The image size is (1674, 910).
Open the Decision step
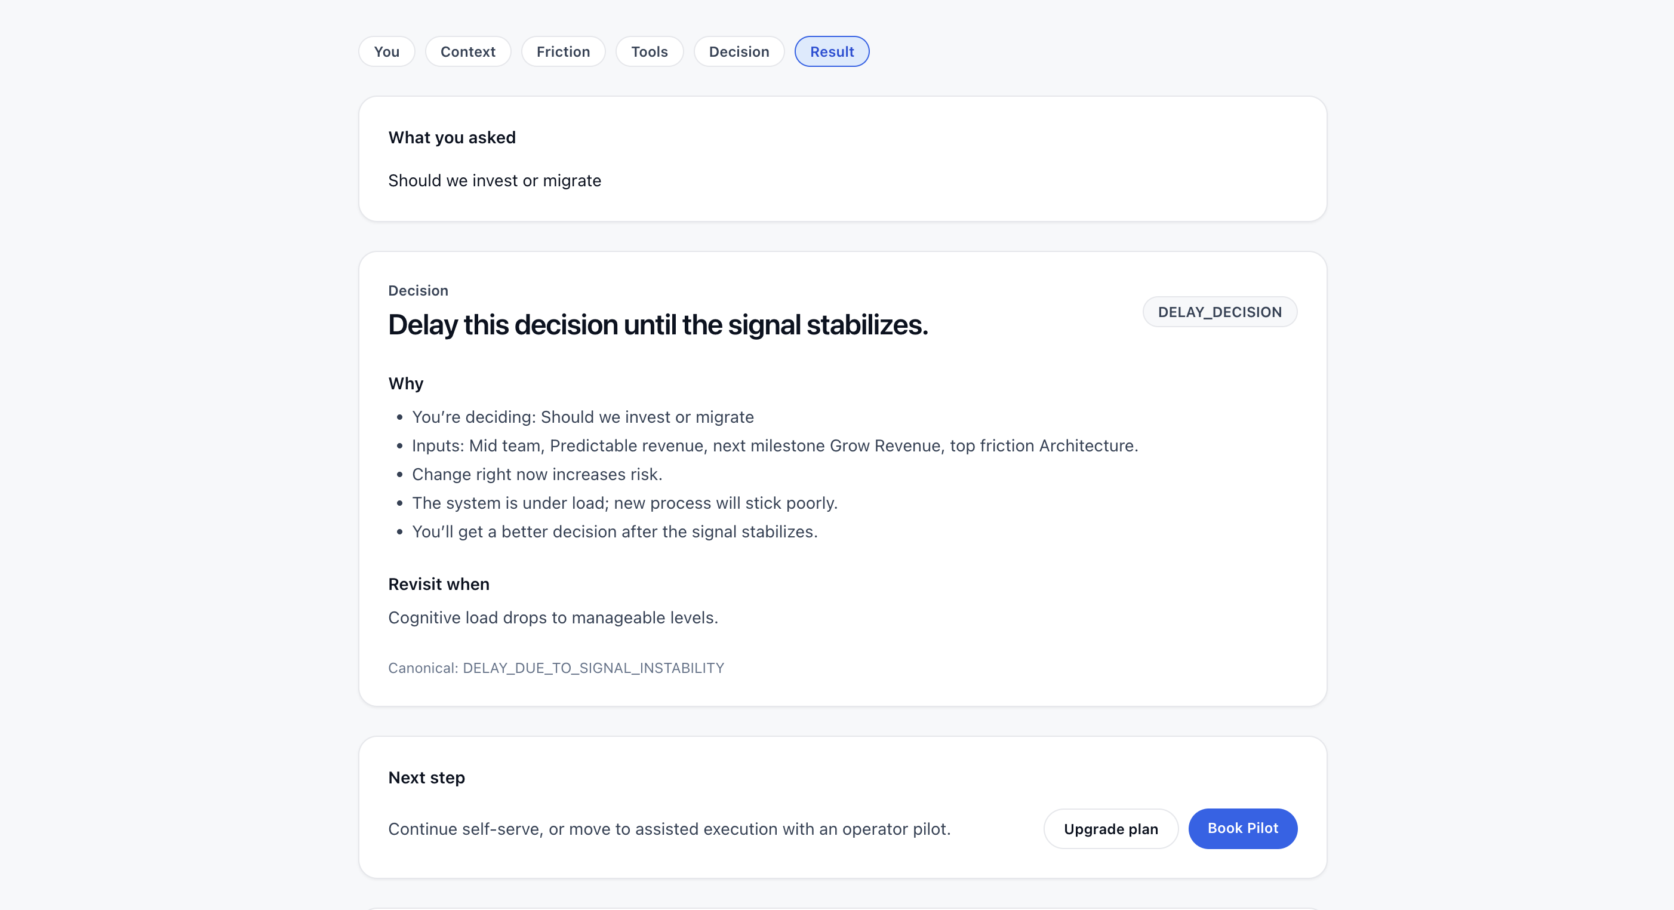(x=738, y=51)
